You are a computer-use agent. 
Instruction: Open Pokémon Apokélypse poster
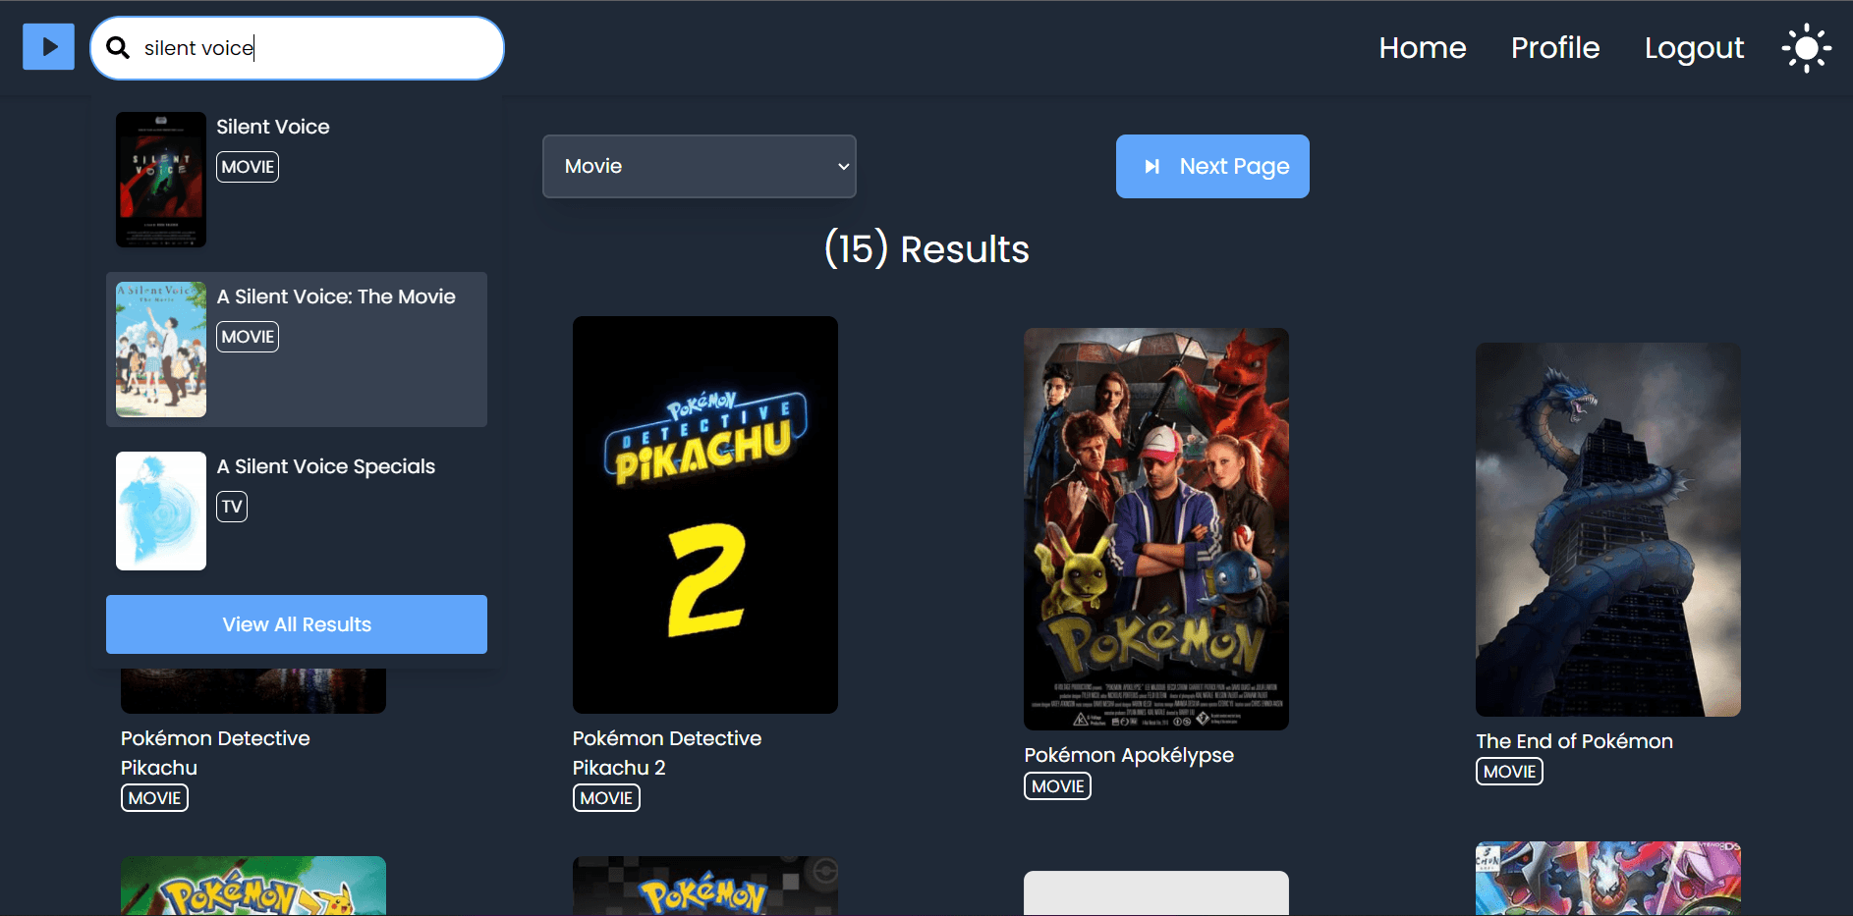coord(1155,528)
